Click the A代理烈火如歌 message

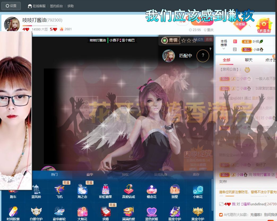click(248, 215)
